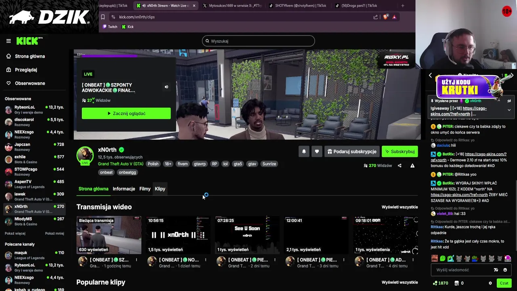Screen dimensions: 517x291
Task: Report channel with warning triangle icon
Action: pos(412,166)
